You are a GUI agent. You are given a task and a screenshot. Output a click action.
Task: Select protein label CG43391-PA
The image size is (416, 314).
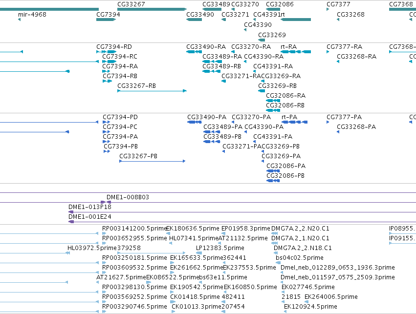273,137
